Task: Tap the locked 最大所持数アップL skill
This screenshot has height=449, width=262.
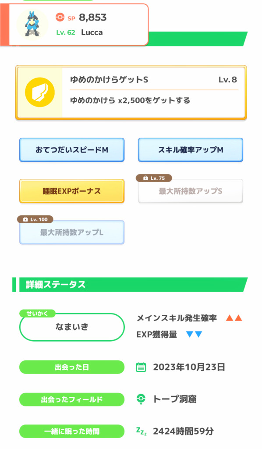Action: 72,232
